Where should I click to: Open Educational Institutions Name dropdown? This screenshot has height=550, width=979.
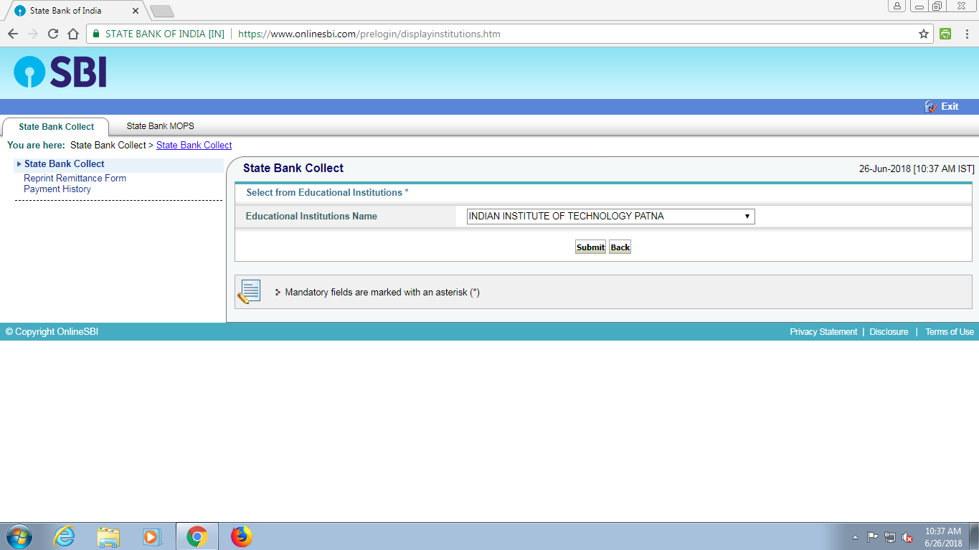[610, 216]
